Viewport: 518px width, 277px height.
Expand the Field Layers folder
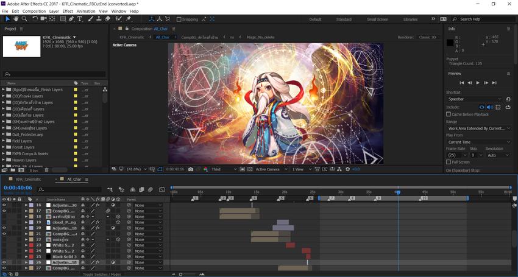coord(3,141)
